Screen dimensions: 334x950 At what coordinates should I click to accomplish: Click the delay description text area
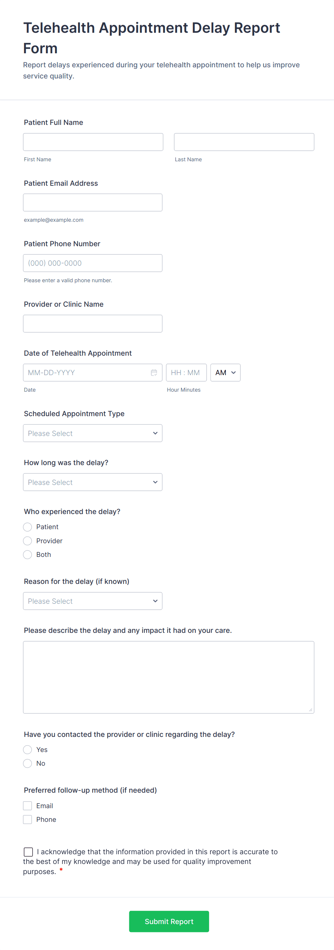[168, 677]
